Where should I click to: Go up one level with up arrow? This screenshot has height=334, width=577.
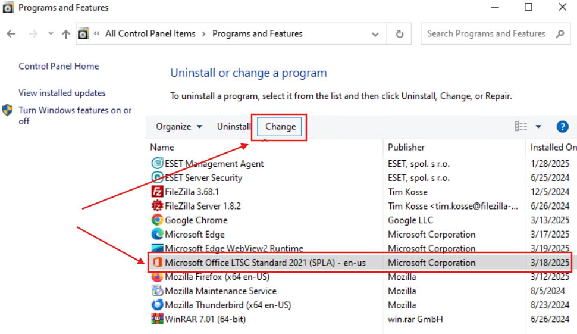pos(66,34)
